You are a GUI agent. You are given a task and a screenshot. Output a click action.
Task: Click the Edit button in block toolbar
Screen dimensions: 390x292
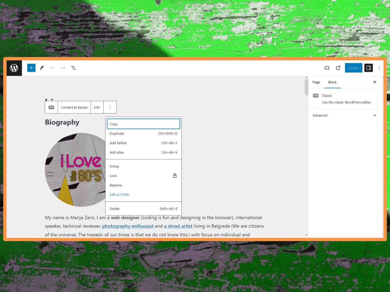97,107
